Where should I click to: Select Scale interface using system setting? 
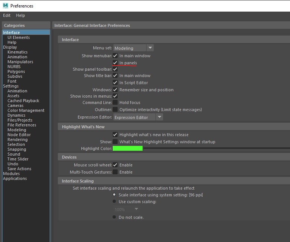point(114,194)
